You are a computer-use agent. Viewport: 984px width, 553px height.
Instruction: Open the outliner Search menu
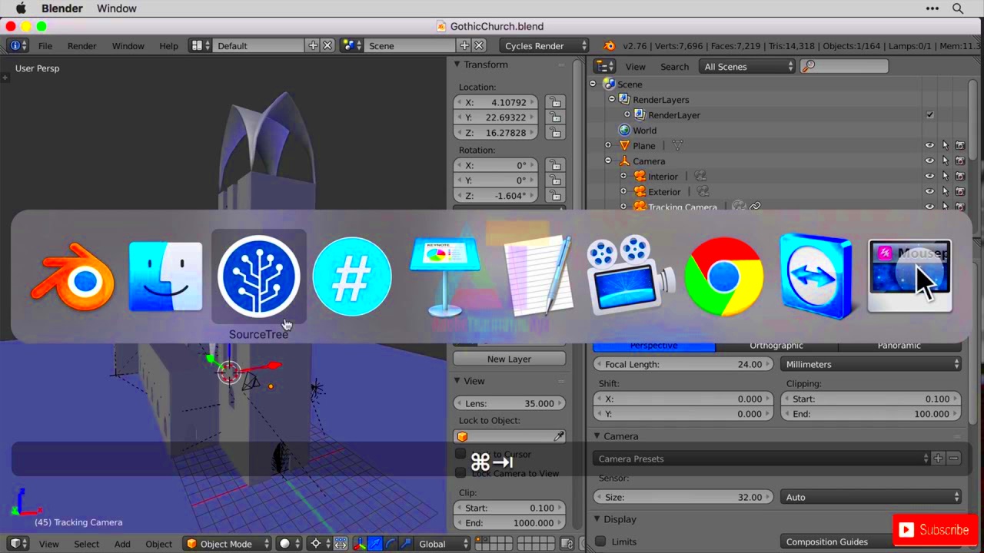pyautogui.click(x=674, y=67)
